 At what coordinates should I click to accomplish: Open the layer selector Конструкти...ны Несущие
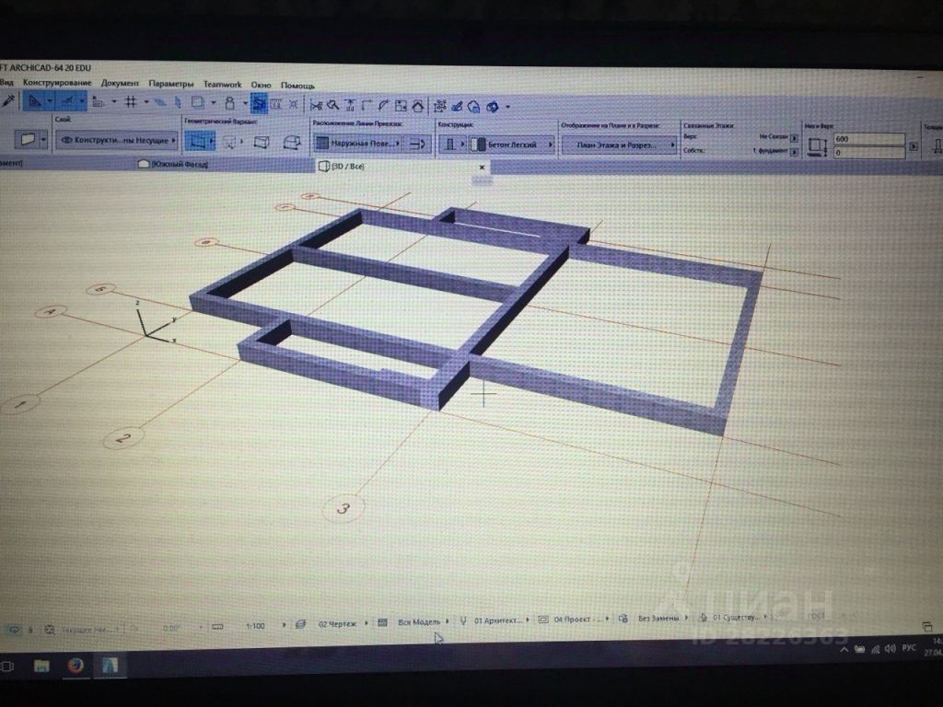117,140
